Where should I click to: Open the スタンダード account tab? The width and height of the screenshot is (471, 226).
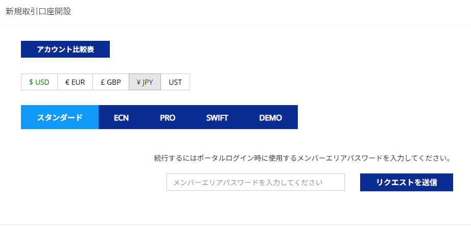[x=60, y=117]
